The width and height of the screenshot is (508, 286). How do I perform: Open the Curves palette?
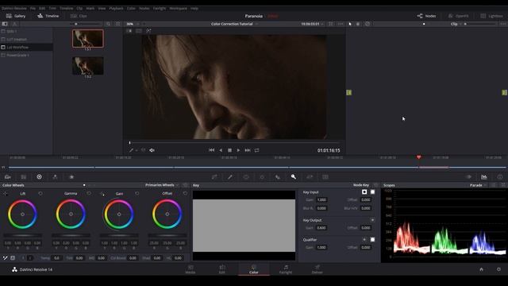pos(214,176)
